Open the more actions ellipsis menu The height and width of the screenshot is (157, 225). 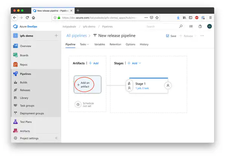[x=202, y=36]
